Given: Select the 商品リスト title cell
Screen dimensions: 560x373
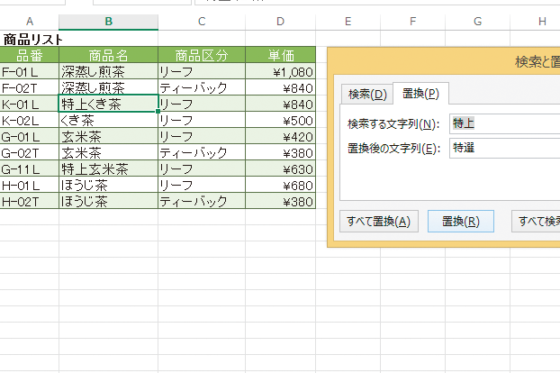Looking at the screenshot, I should point(32,39).
